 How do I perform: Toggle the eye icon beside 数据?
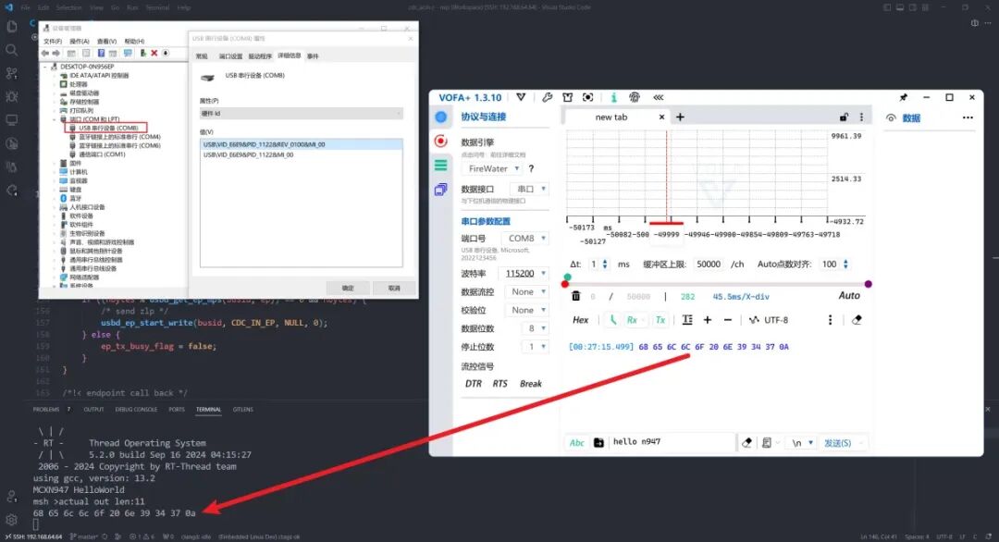tap(891, 118)
